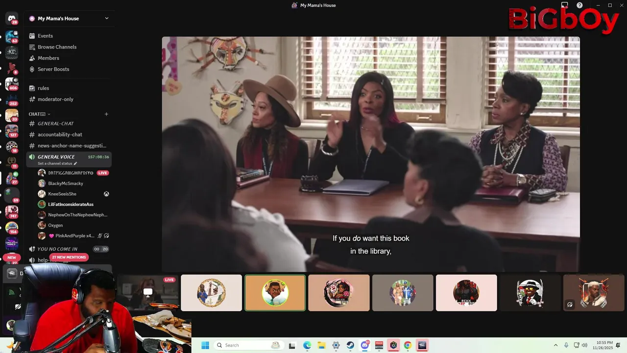This screenshot has width=627, height=353.
Task: Select the REXX avatar participant tile
Action: click(x=466, y=293)
